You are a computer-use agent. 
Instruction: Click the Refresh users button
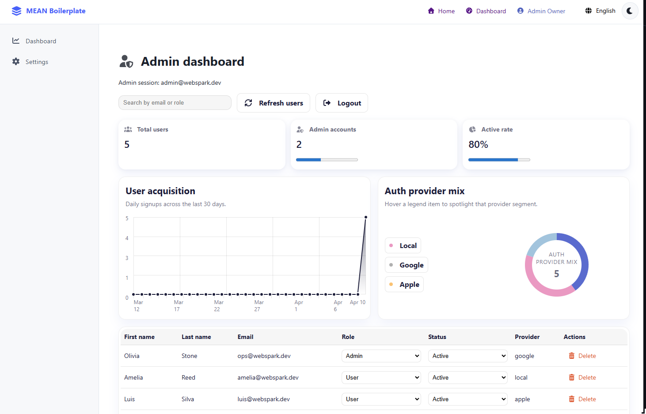tap(273, 102)
